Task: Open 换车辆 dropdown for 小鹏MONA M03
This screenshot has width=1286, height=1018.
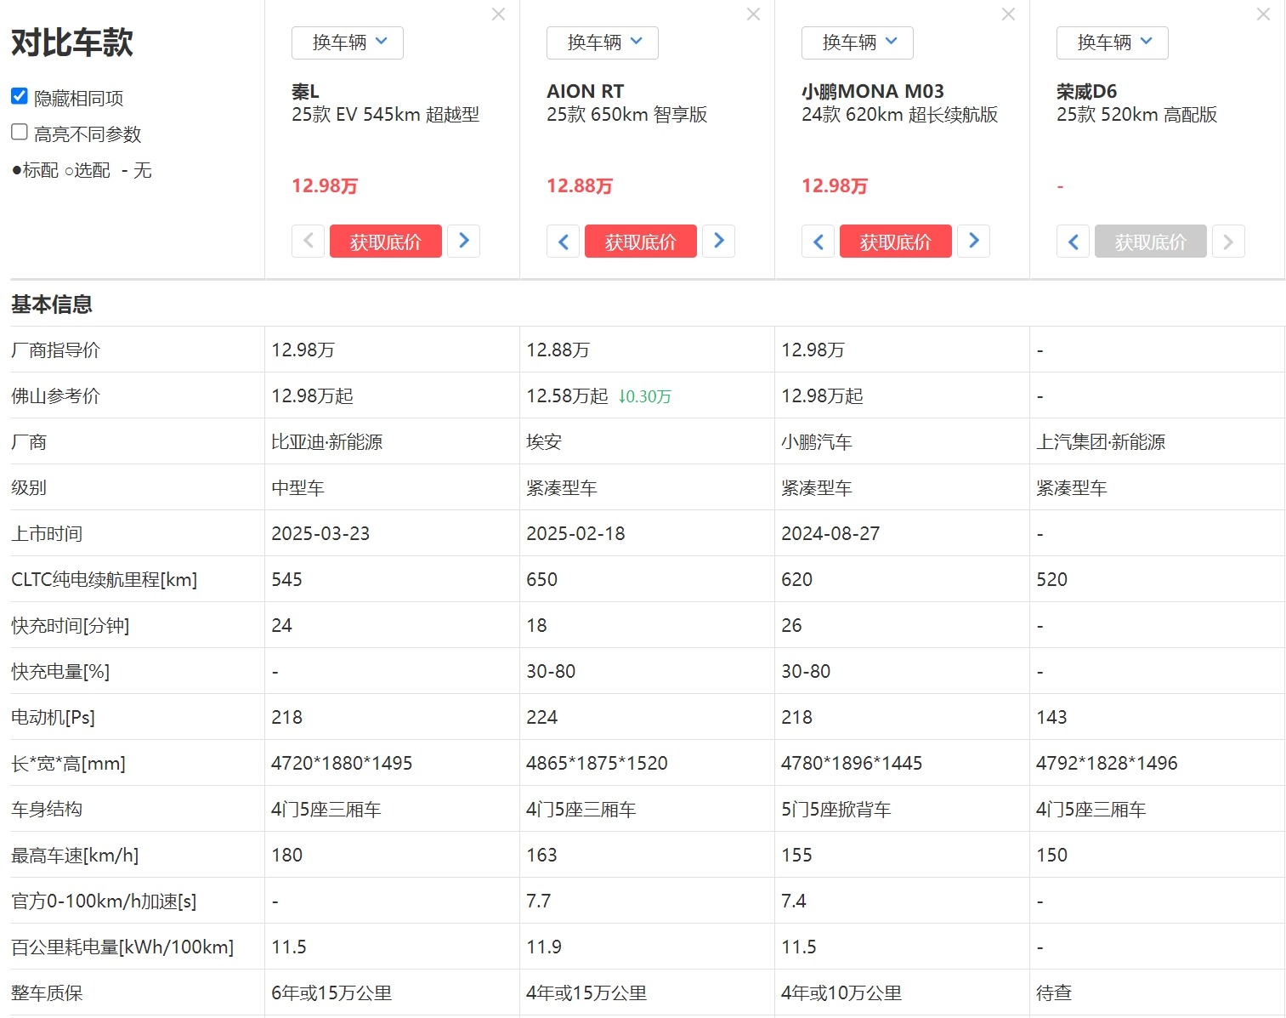Action: coord(858,43)
